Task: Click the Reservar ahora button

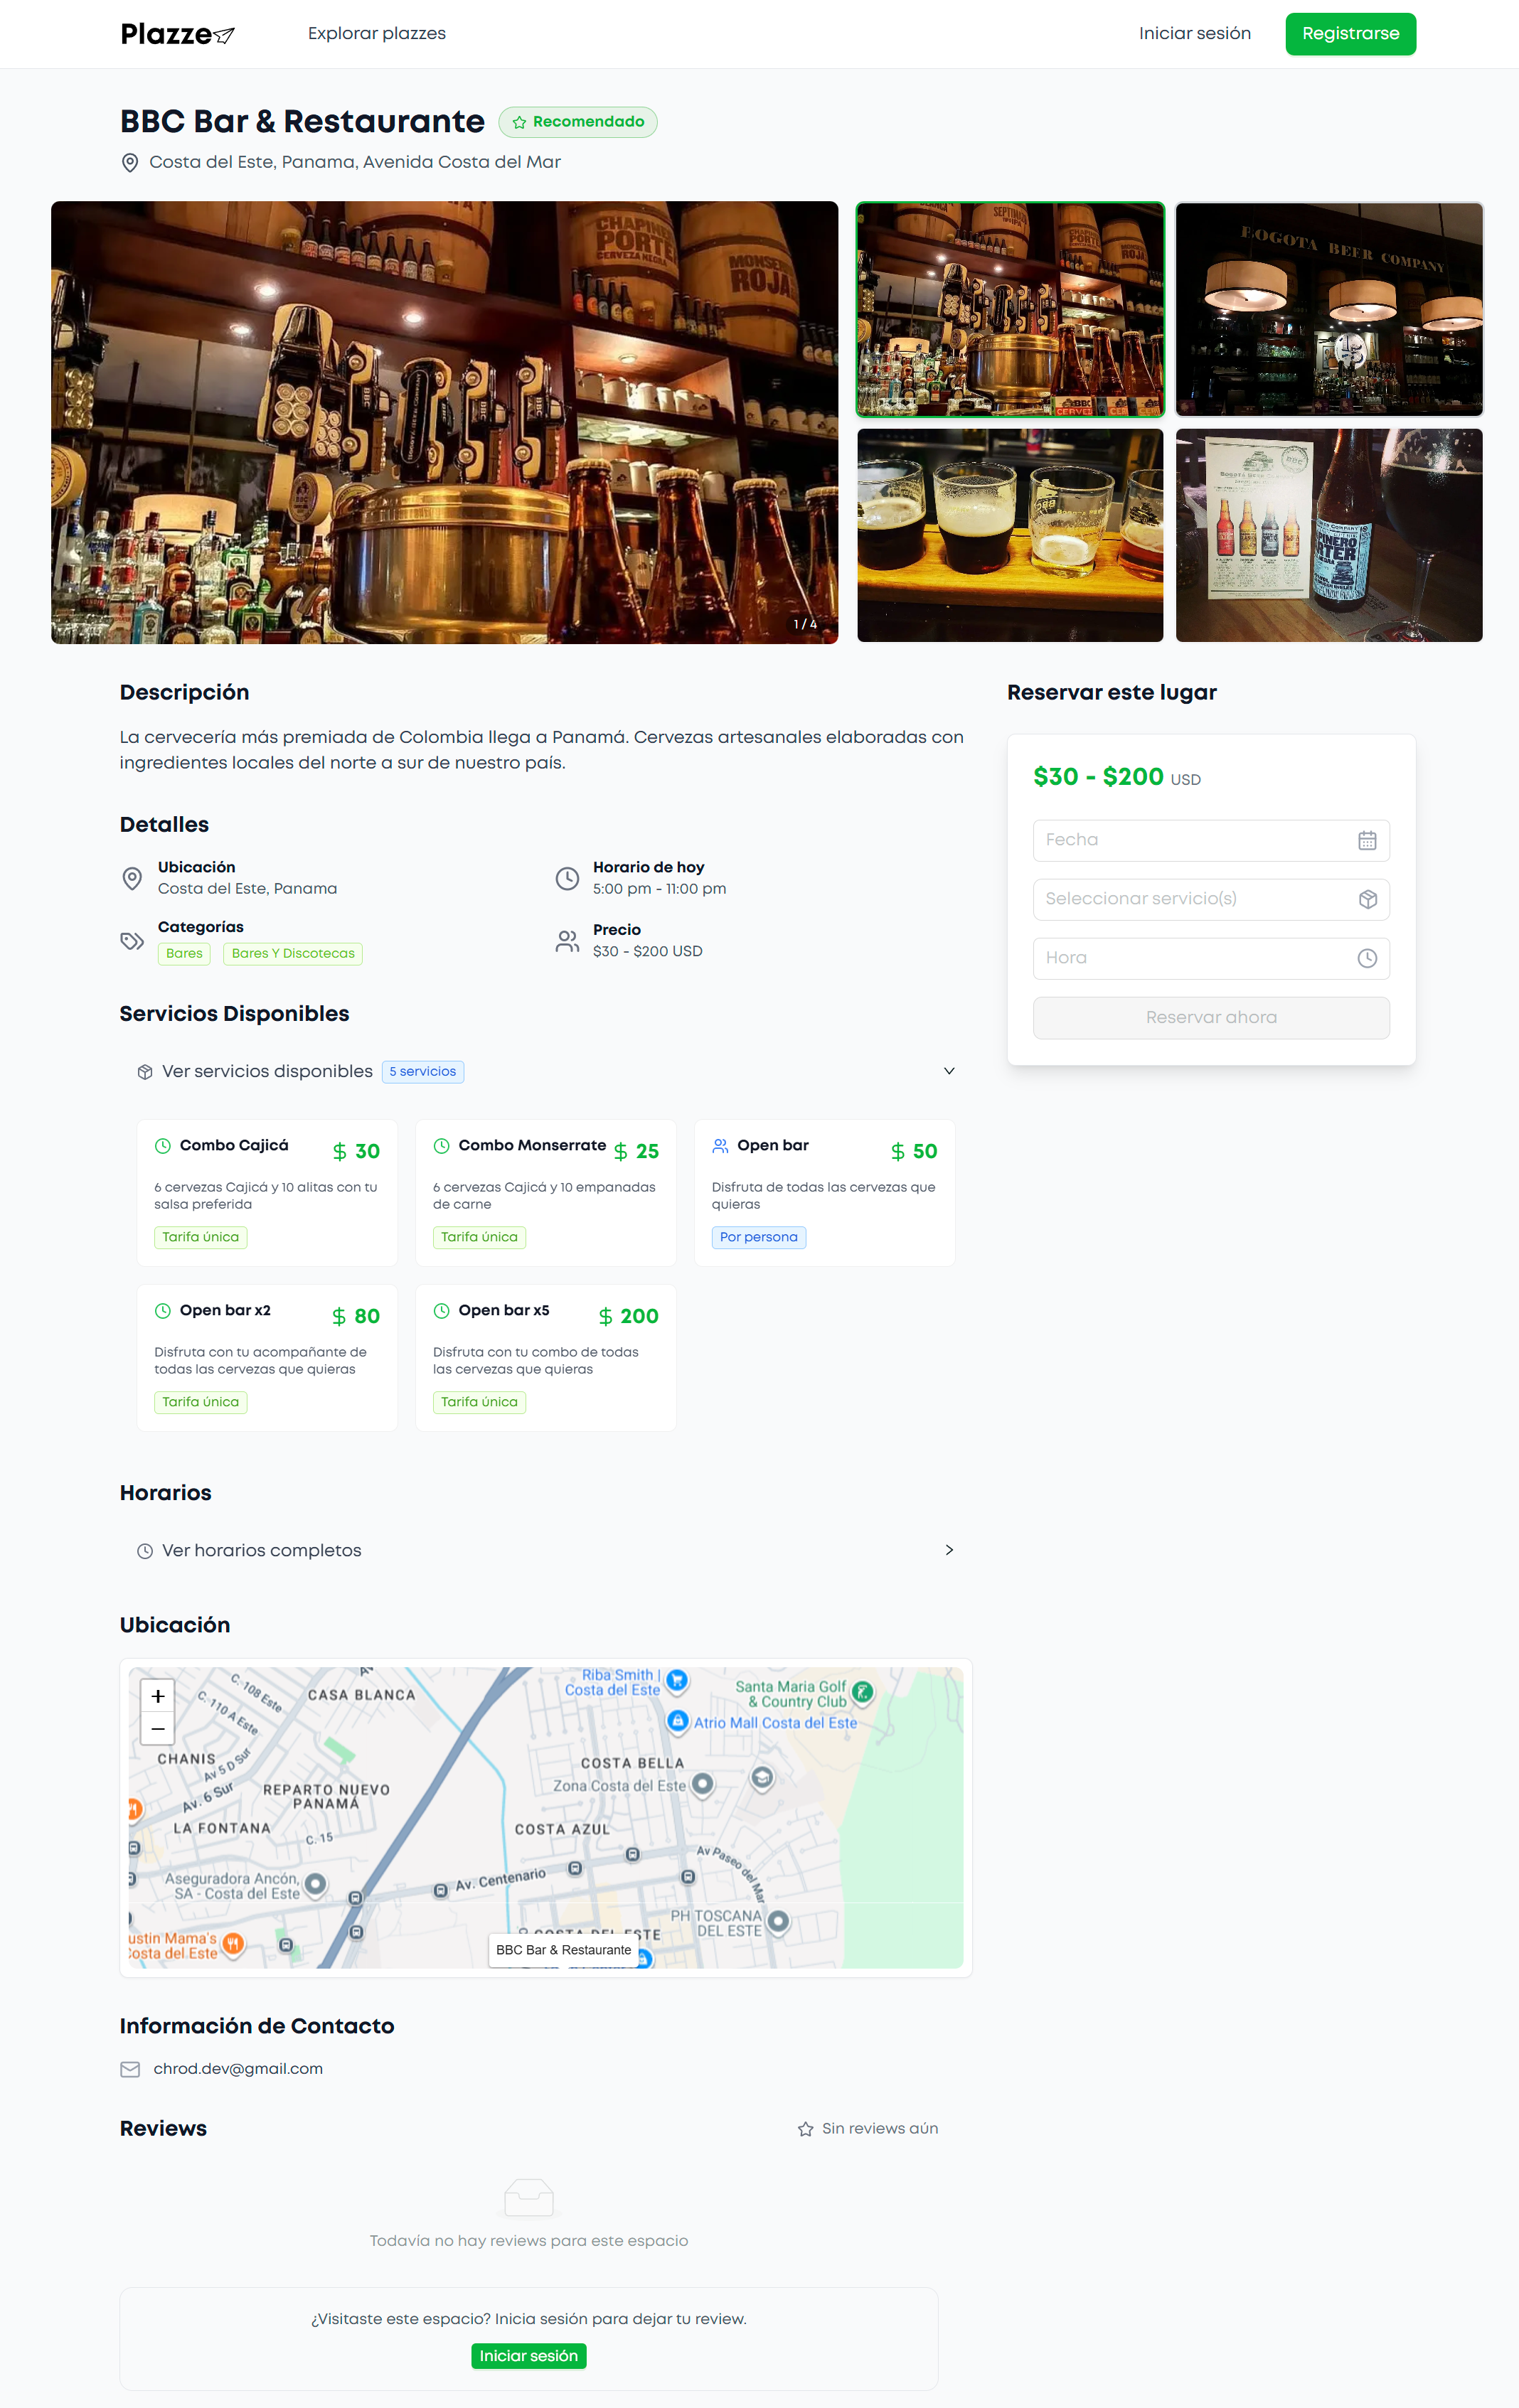Action: tap(1211, 1018)
